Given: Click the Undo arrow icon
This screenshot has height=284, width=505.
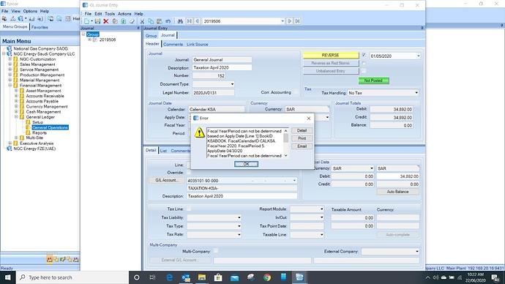Looking at the screenshot, I should (168, 21).
